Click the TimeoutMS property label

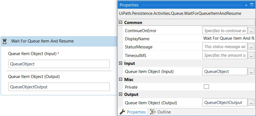point(136,56)
